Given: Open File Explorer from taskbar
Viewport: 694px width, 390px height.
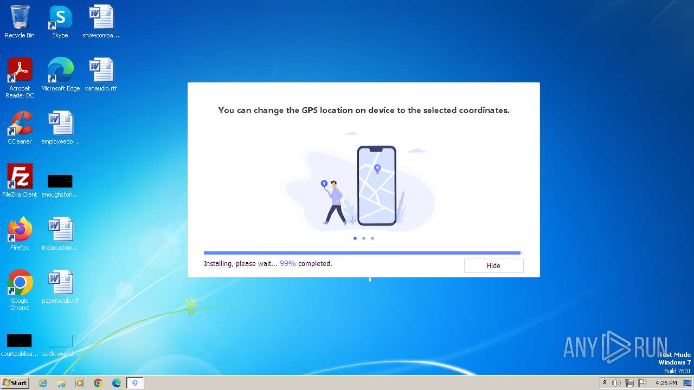Looking at the screenshot, I should click(x=61, y=383).
